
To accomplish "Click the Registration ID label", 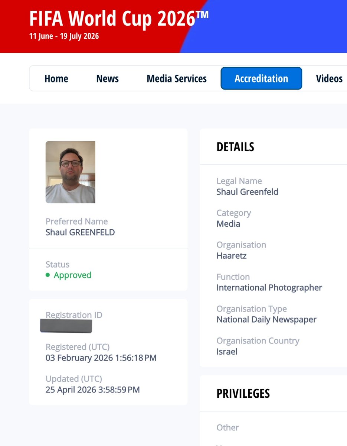I will pos(74,315).
